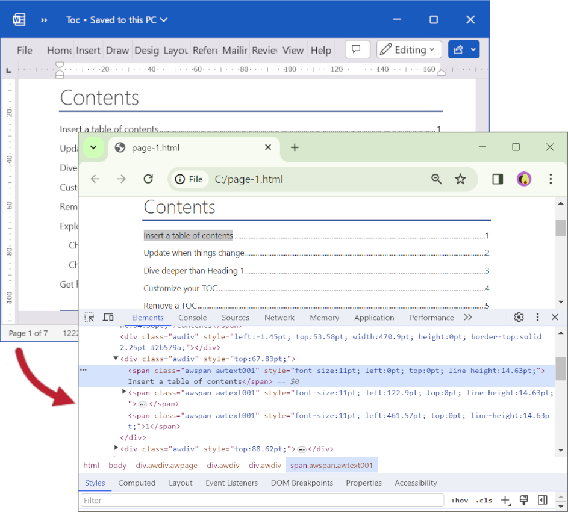
Task: Switch to the Home ribbon tab
Action: tap(60, 51)
